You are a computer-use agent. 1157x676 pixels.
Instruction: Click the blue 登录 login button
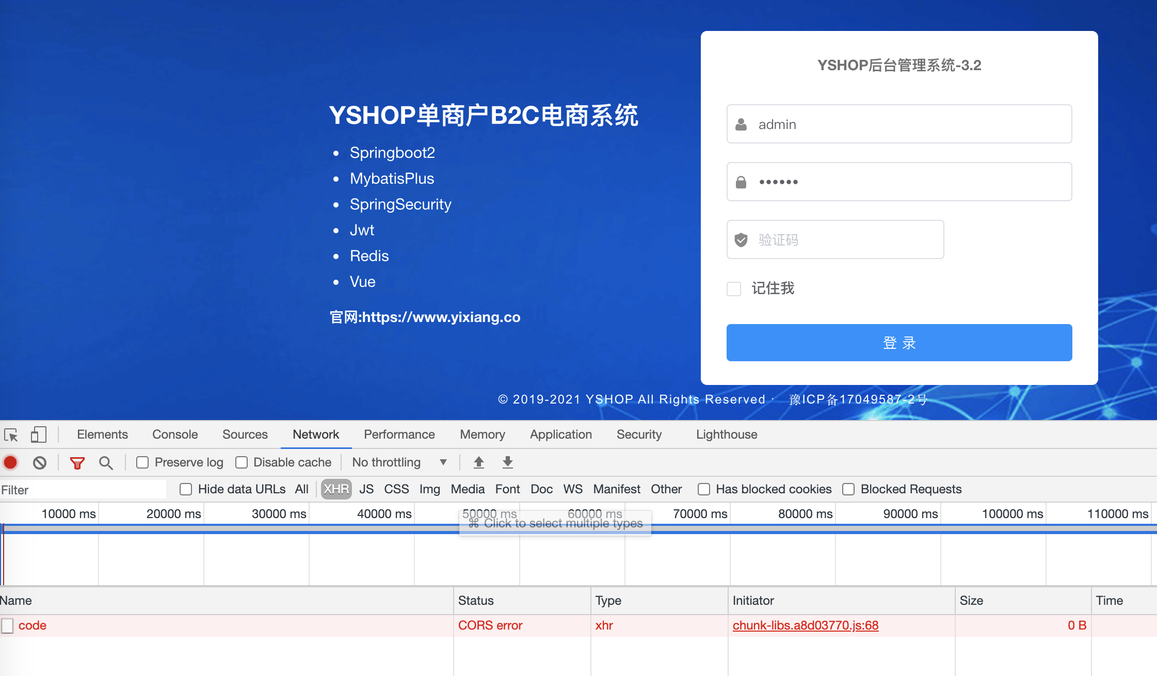click(899, 343)
